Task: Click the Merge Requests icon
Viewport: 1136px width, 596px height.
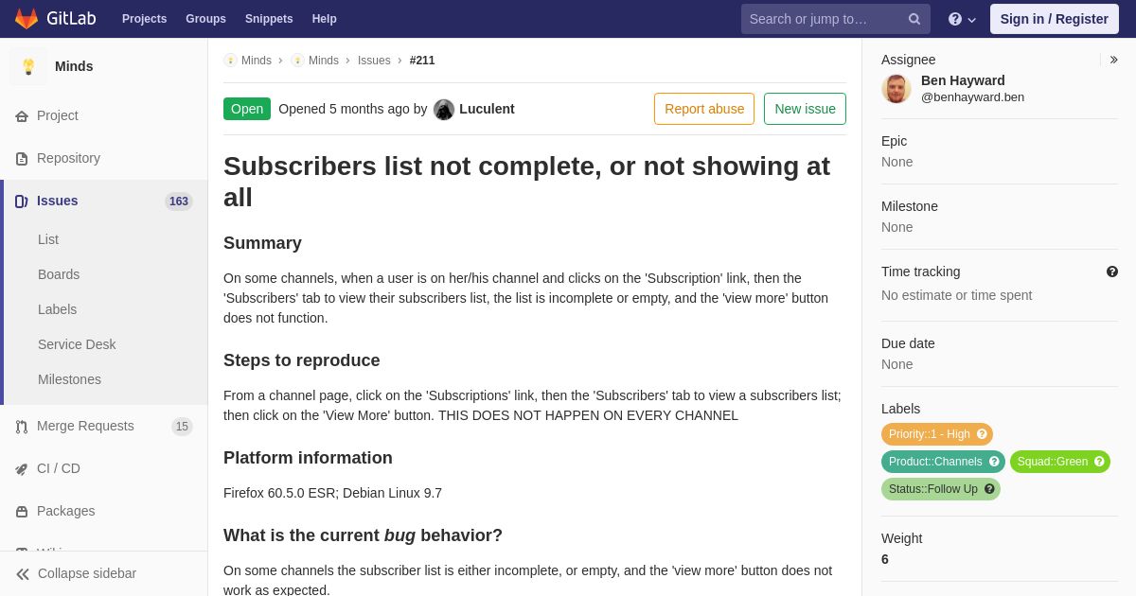Action: (22, 427)
